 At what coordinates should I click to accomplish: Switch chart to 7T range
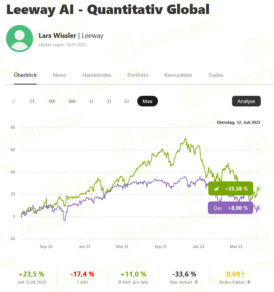click(x=32, y=101)
